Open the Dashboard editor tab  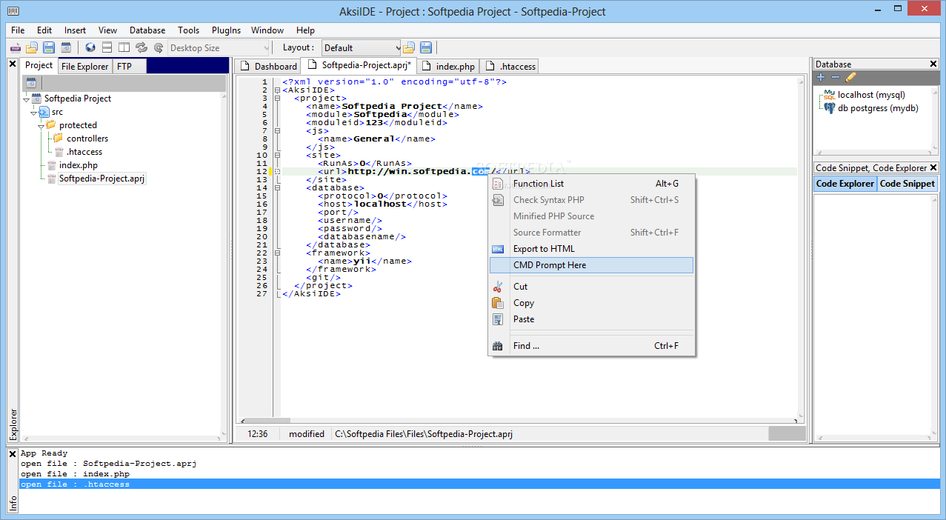point(267,67)
